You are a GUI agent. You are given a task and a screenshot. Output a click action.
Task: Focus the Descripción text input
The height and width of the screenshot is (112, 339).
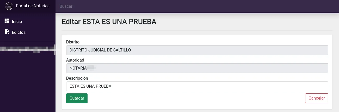click(x=197, y=86)
